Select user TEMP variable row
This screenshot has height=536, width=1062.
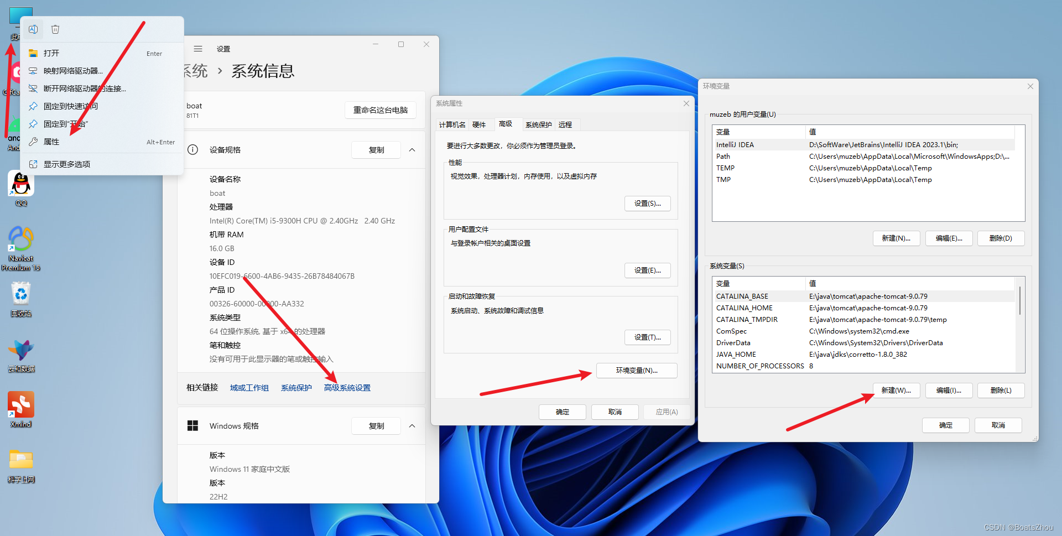(x=864, y=168)
